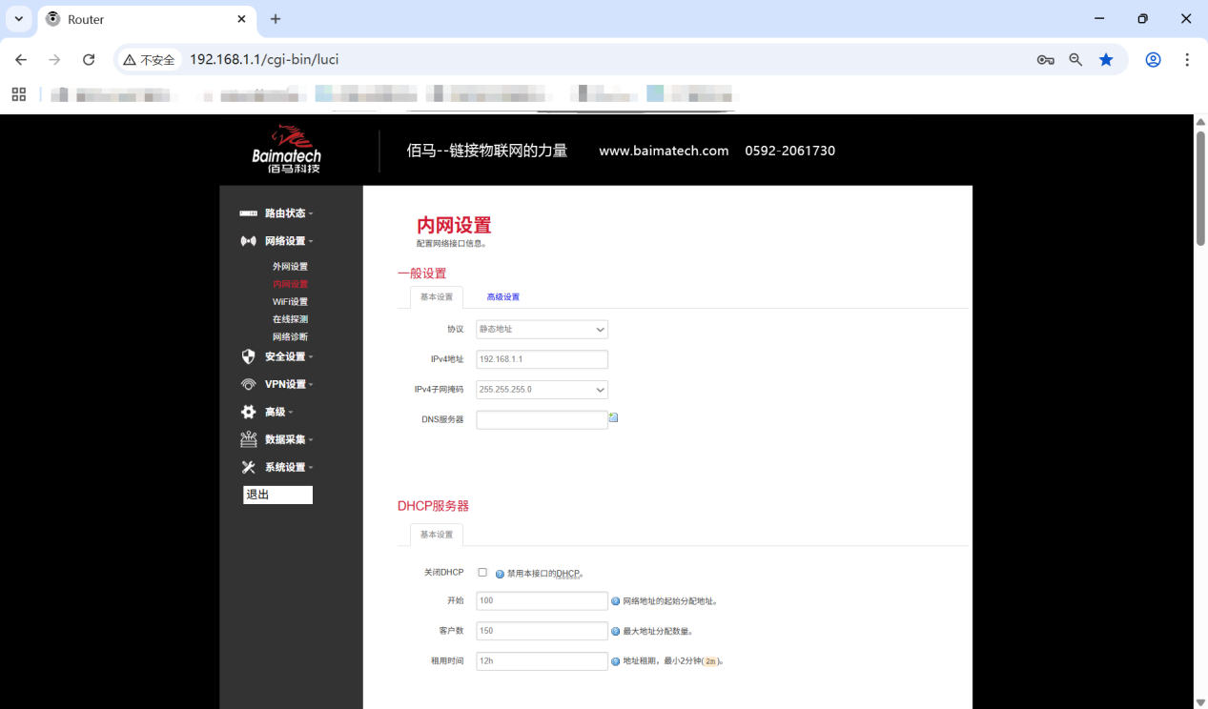
Task: Enable the 关闭DHCP checkbox
Action: (482, 572)
